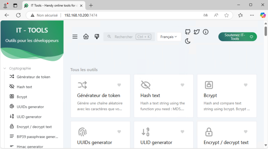Toggle dark mode with moon icon
Screen dimensions: 268x149
(x=188, y=41)
